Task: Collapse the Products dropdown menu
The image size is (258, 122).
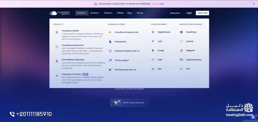Action: (x=82, y=13)
